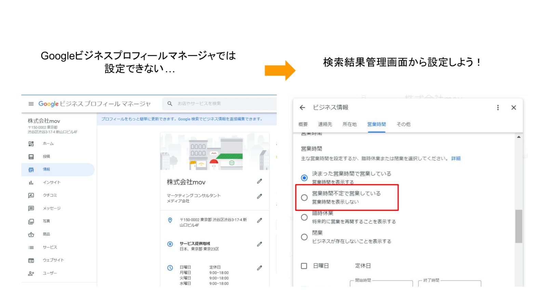The width and height of the screenshot is (547, 308).
Task: Click the ホーム dashboard icon in the sidebar
Action: tap(31, 144)
